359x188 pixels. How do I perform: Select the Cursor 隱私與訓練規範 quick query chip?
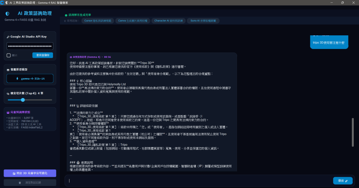[97, 21]
